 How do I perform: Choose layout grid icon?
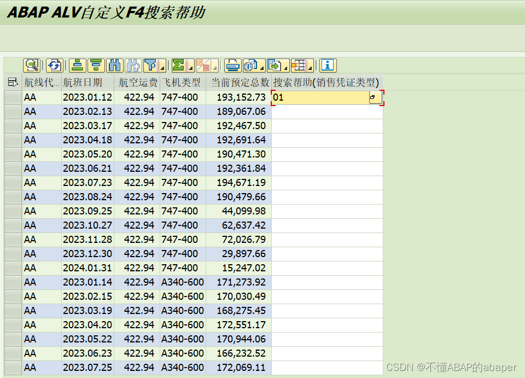[299, 65]
